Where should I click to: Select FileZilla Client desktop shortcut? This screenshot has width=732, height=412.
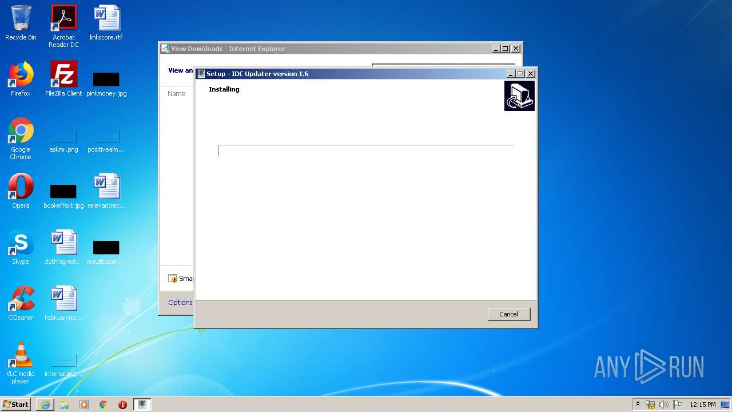(63, 79)
